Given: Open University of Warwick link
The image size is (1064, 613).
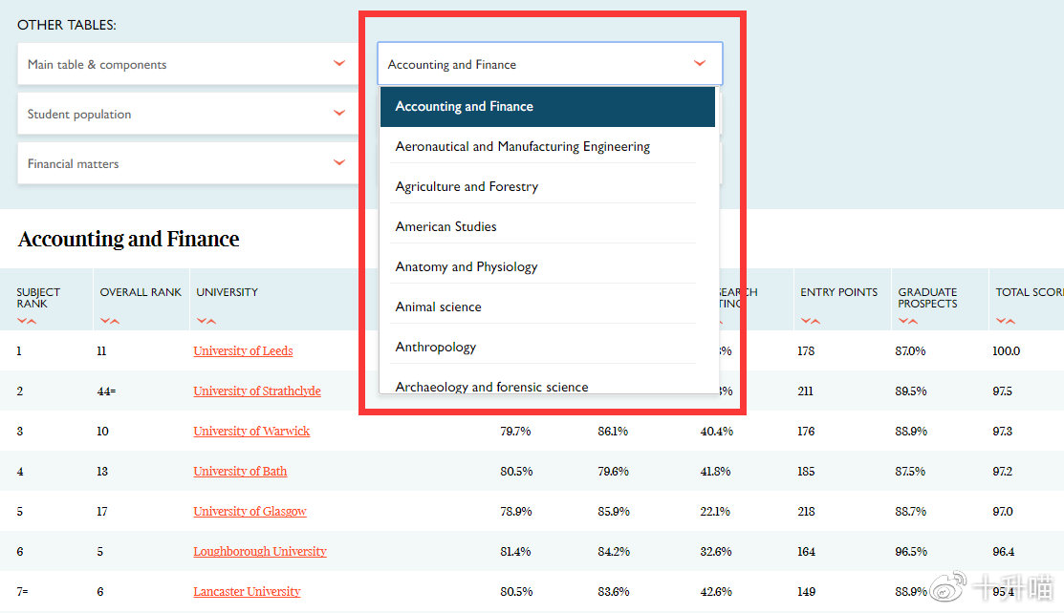Looking at the screenshot, I should coord(251,431).
